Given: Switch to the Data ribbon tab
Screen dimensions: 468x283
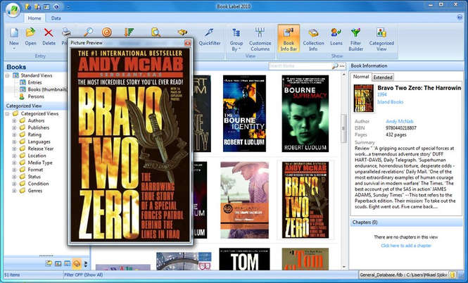Looking at the screenshot, I should [x=56, y=18].
